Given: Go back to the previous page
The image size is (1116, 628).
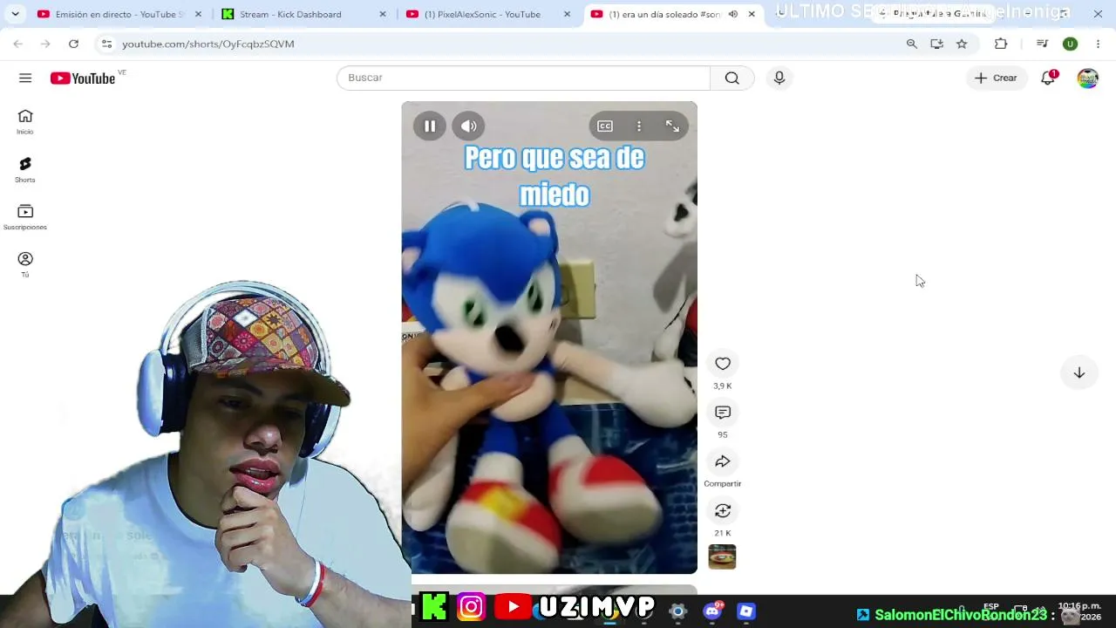Looking at the screenshot, I should coord(18,44).
